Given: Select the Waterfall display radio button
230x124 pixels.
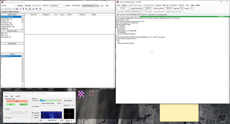Looking at the screenshot, I should tap(33, 113).
